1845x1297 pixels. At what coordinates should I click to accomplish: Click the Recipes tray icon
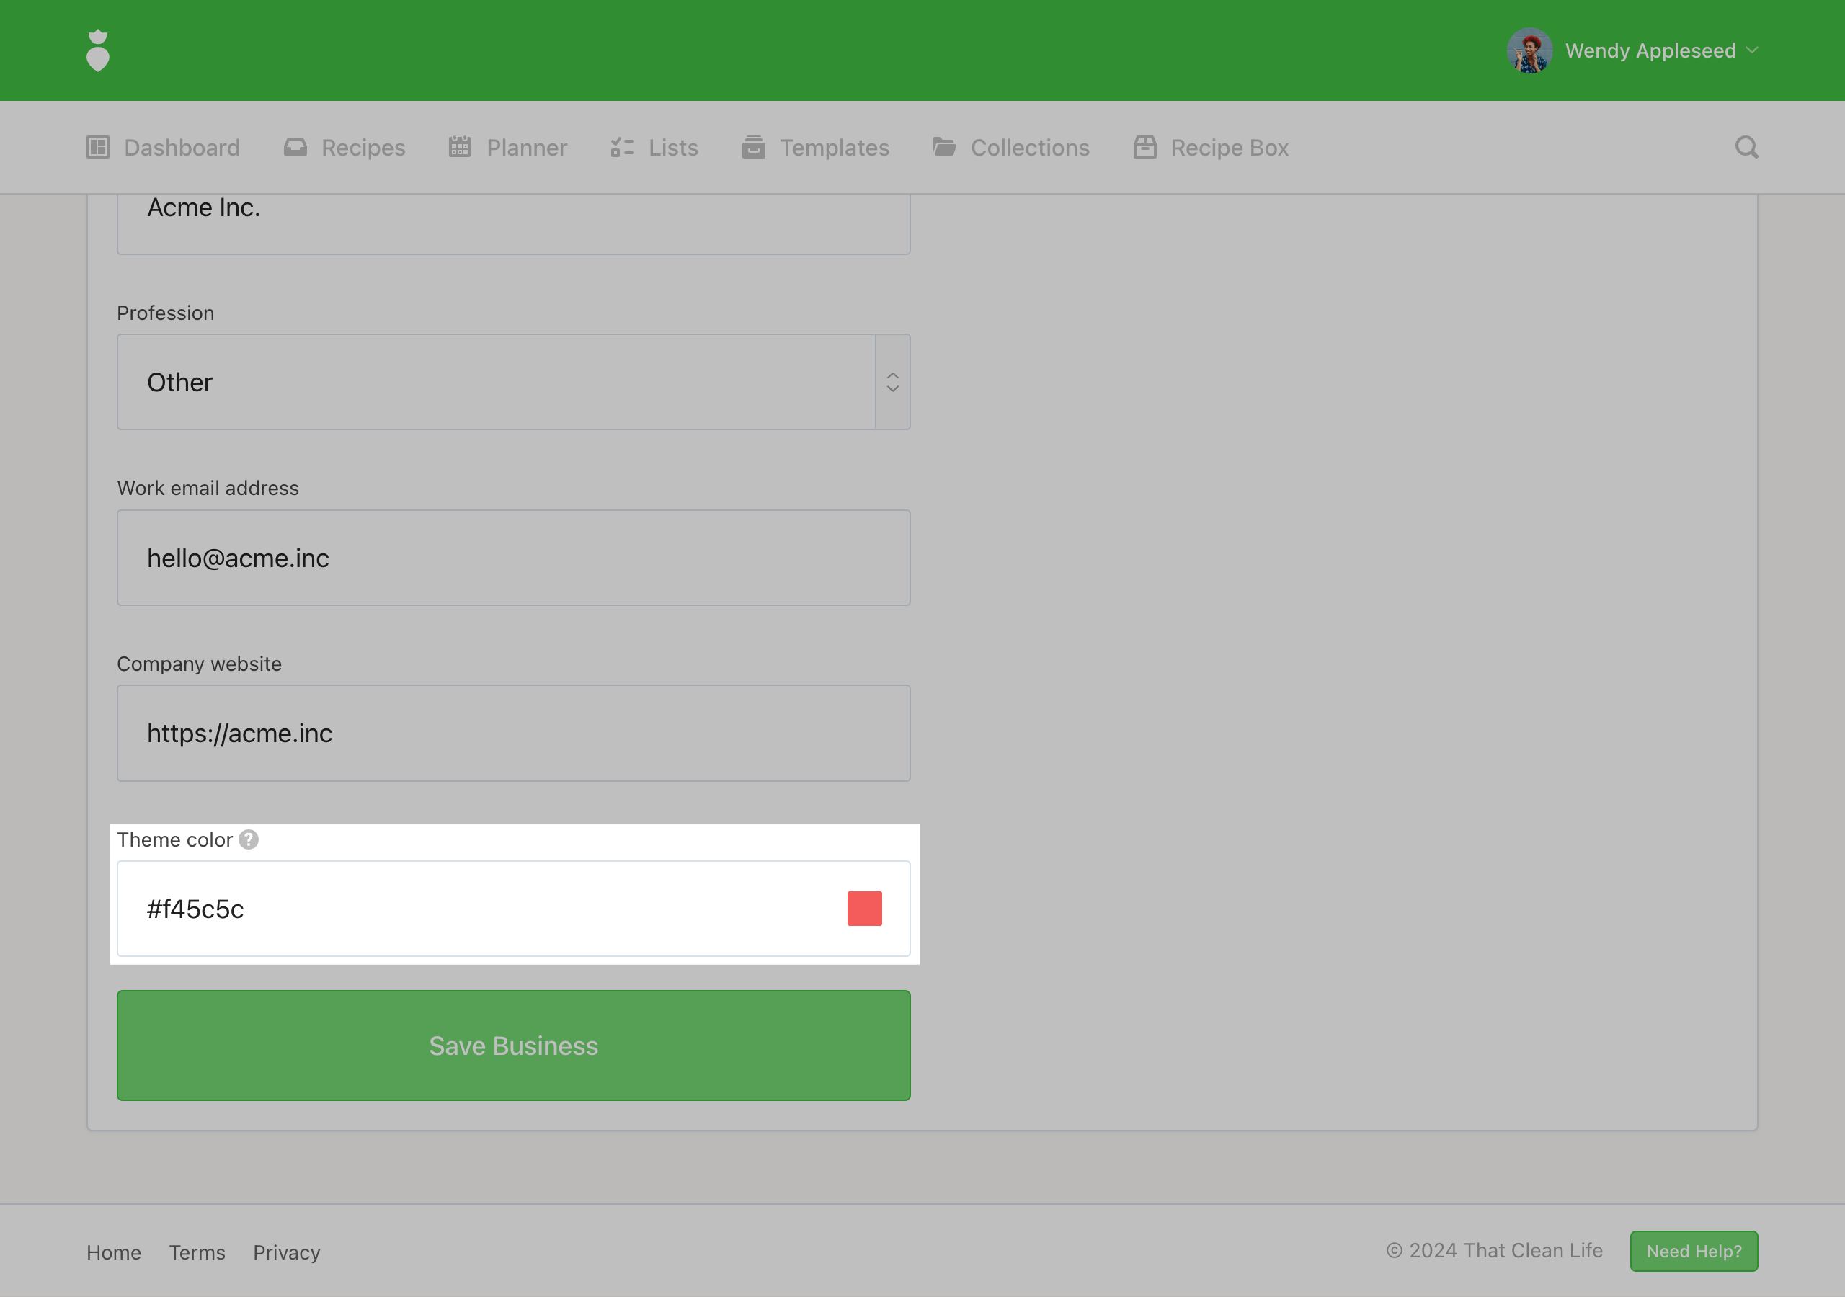tap(295, 147)
